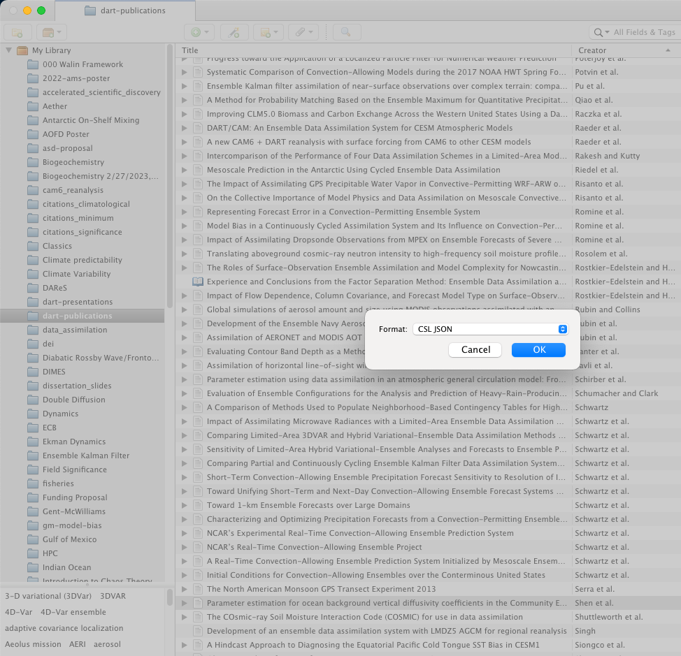The image size is (681, 656).
Task: Expand the Toward 1-km Ensemble Forecasts item
Action: coord(185,505)
